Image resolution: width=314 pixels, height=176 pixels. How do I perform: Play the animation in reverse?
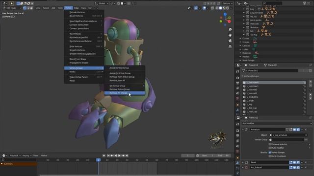(116, 155)
